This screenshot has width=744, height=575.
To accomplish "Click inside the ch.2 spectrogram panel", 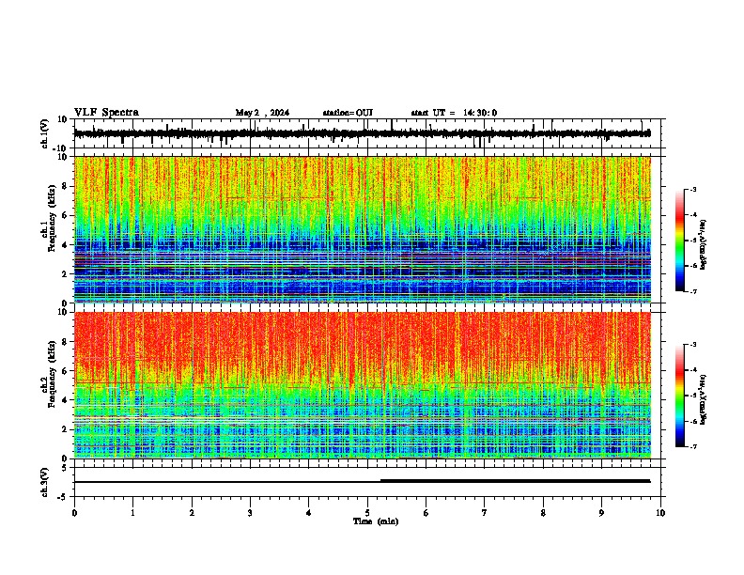I will (363, 385).
